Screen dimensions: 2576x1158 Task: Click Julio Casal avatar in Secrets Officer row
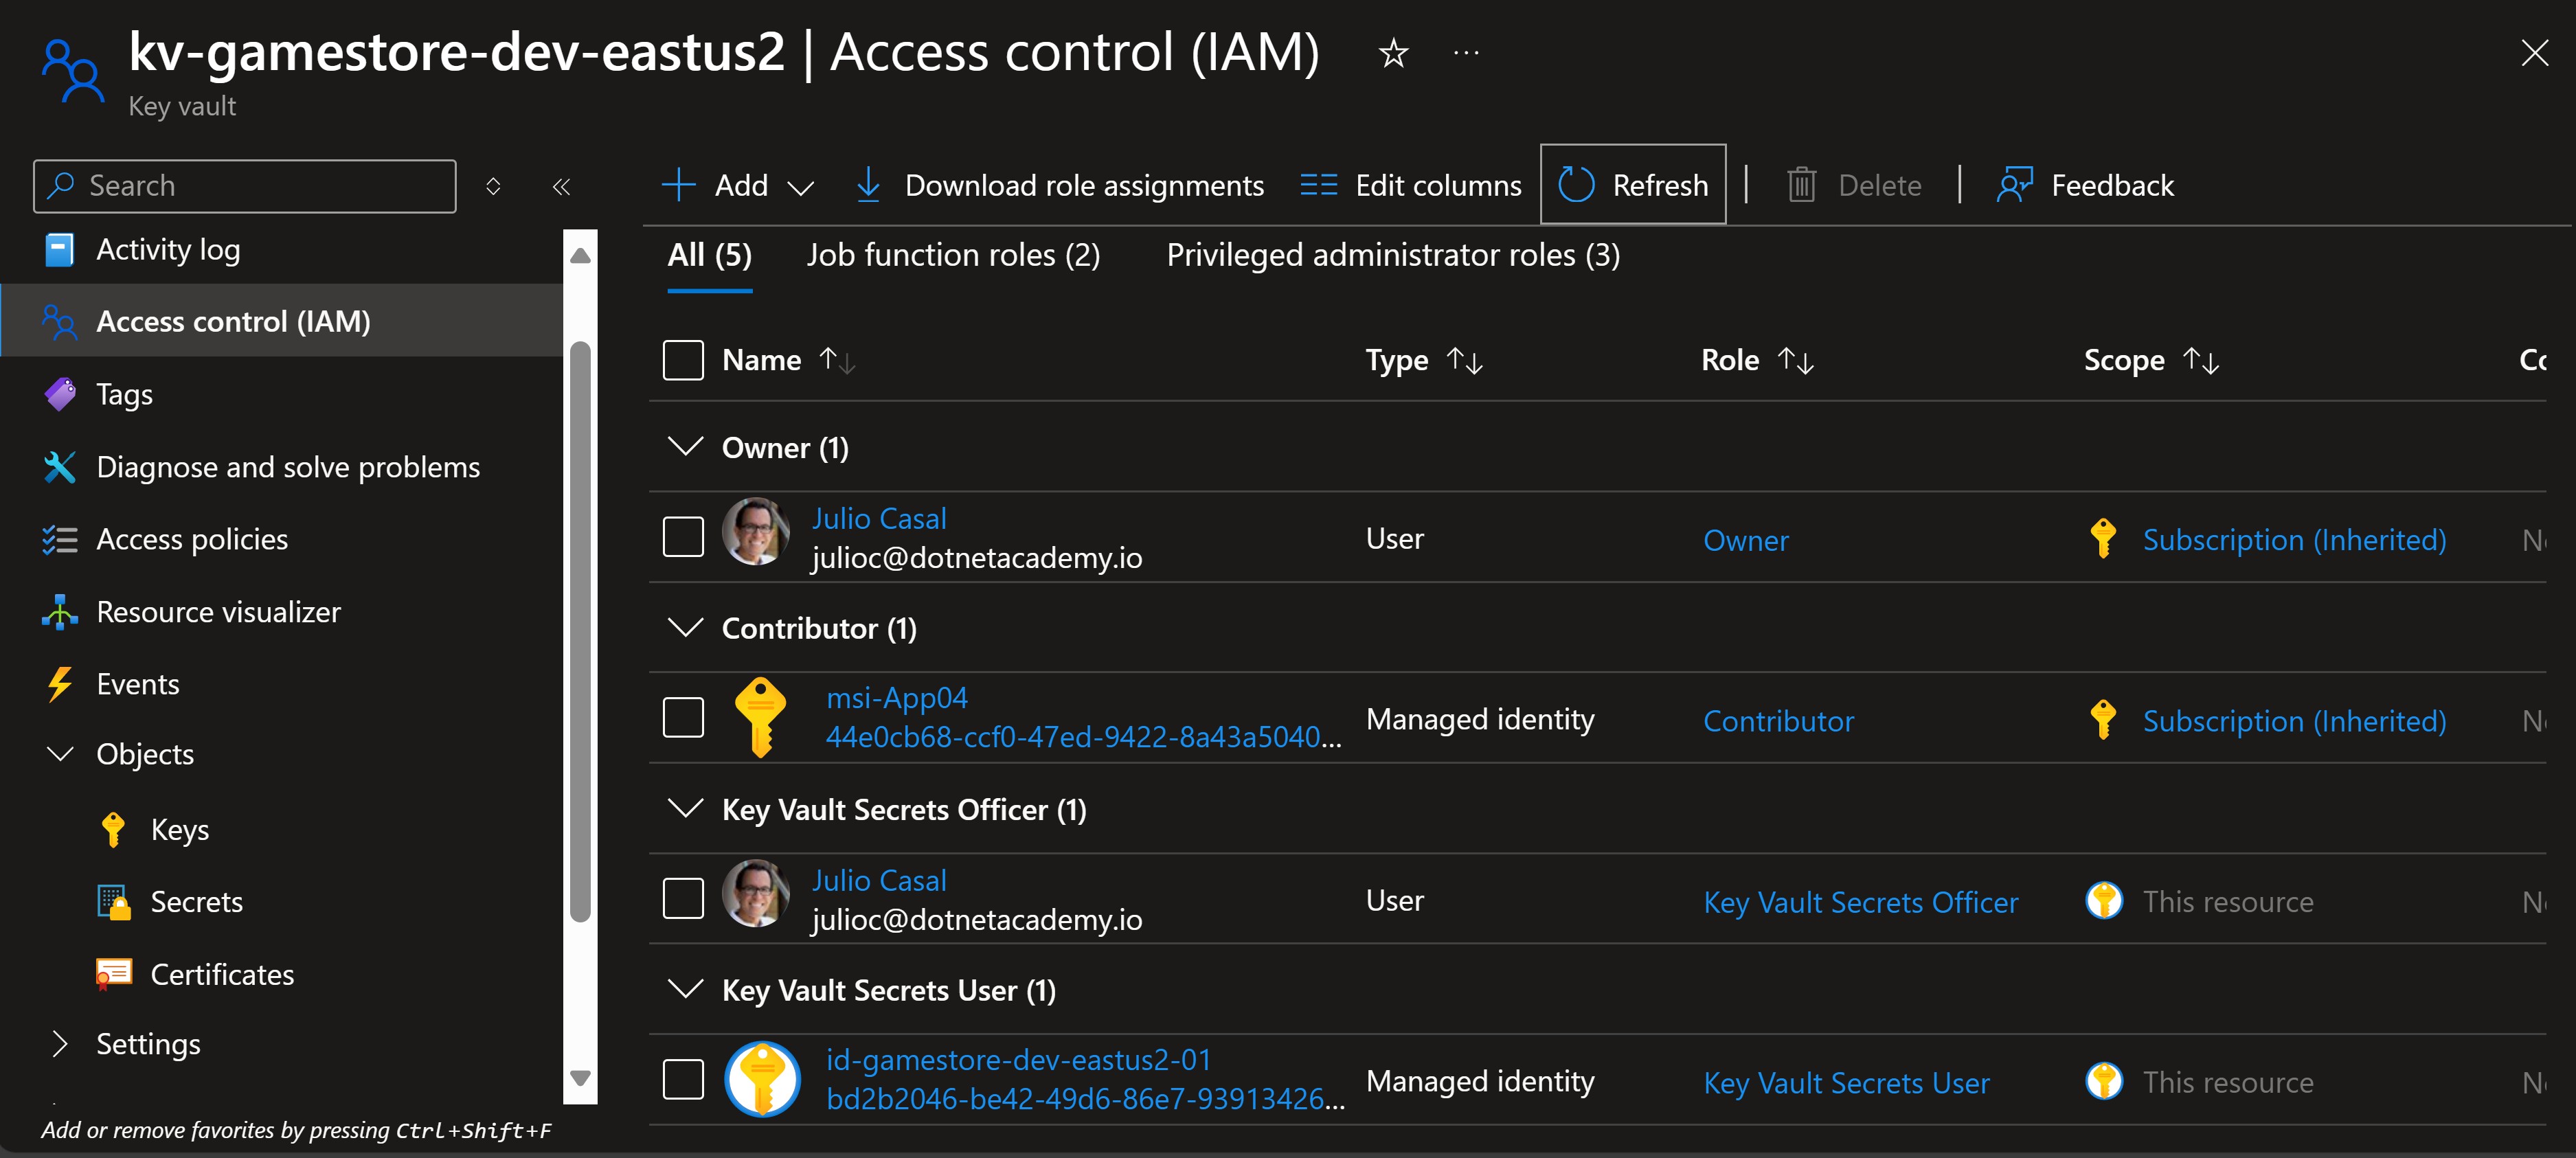click(x=756, y=894)
